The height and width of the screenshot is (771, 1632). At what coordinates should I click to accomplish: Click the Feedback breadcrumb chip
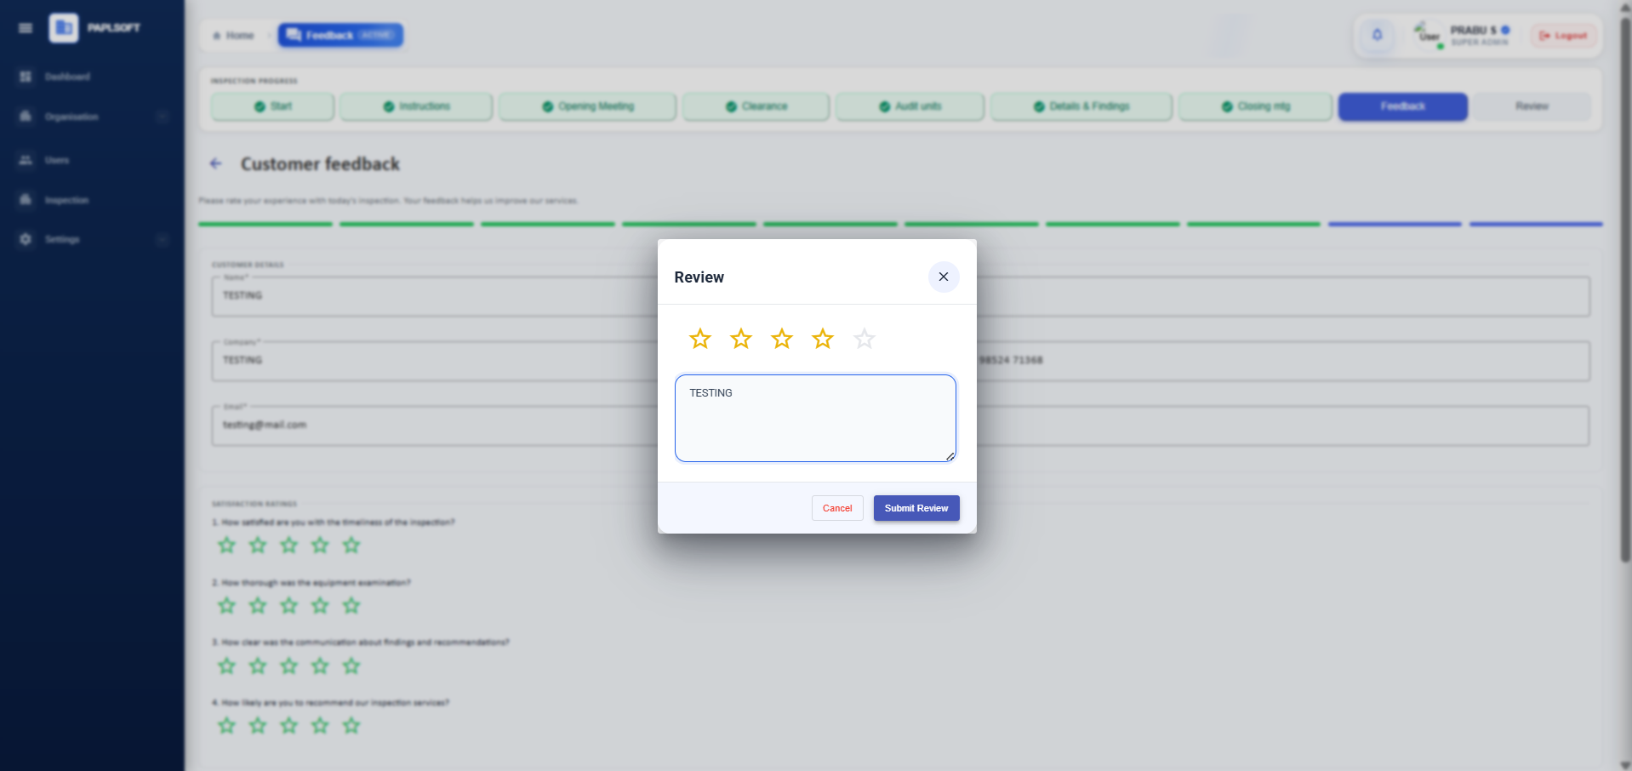tap(340, 35)
